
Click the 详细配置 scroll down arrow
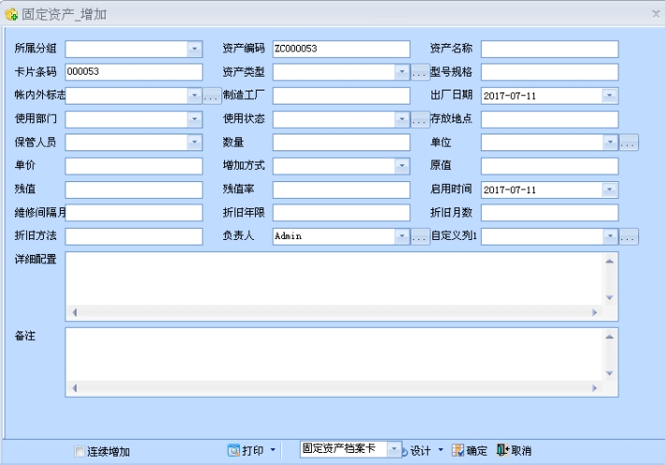(610, 298)
